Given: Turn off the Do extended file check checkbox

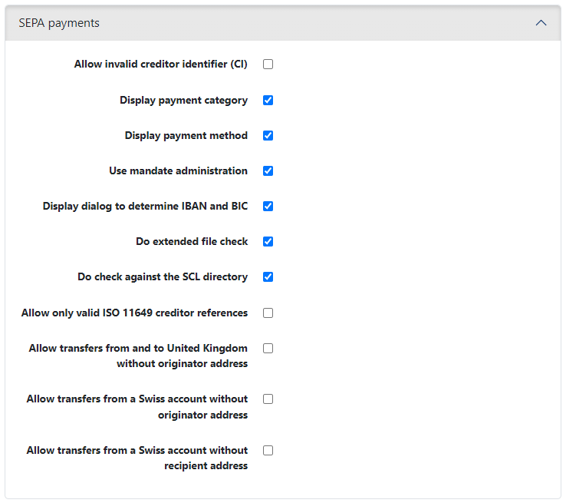Looking at the screenshot, I should pos(268,241).
